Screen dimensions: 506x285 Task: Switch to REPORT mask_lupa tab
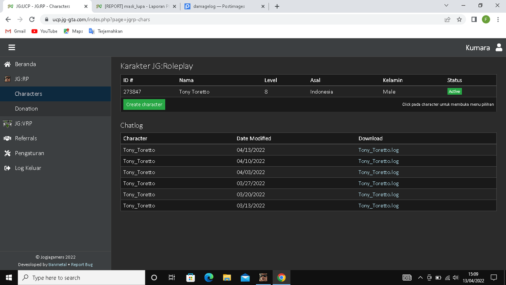pyautogui.click(x=136, y=6)
